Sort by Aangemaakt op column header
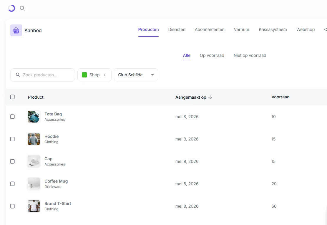 pos(191,97)
